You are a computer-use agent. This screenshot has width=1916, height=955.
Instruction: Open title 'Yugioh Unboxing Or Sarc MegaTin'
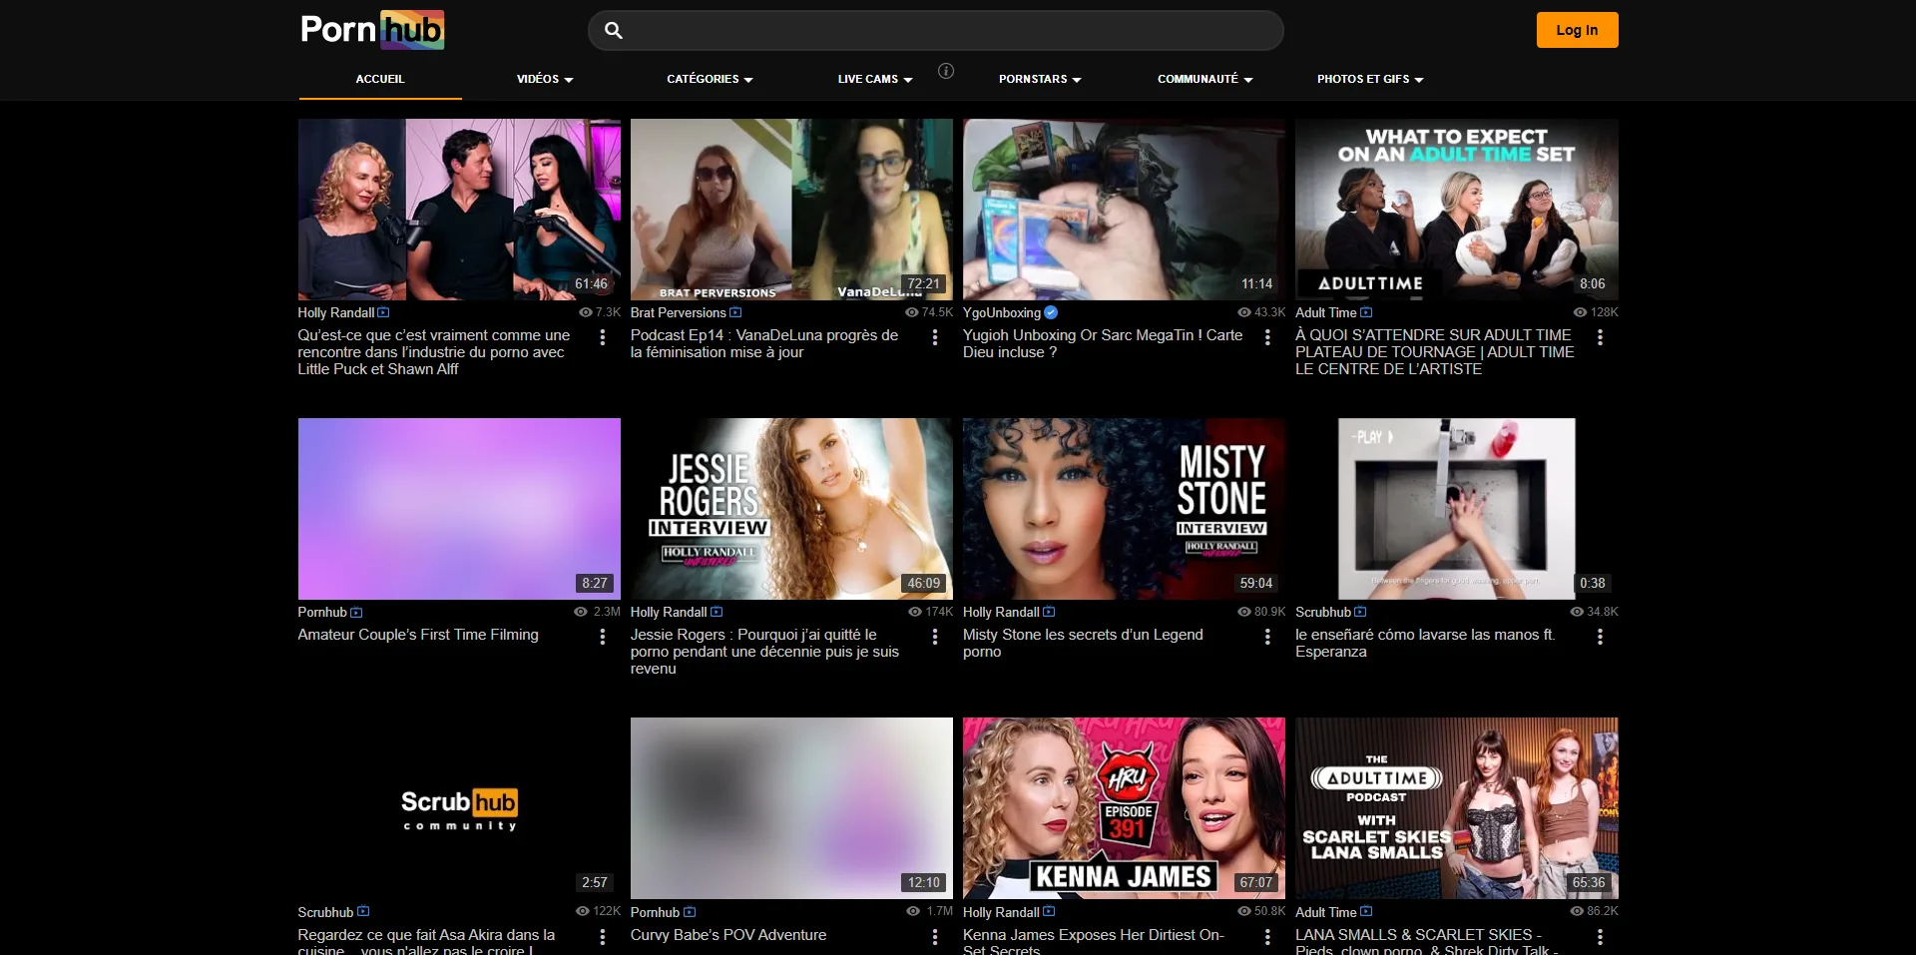pos(1103,343)
